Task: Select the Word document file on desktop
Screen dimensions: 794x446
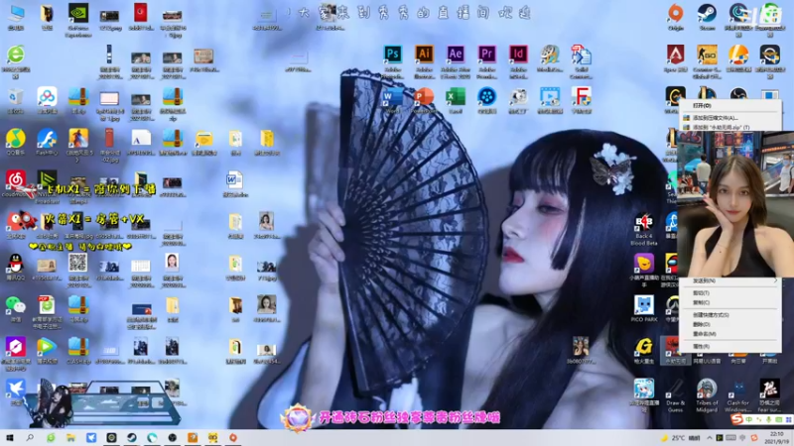Action: coord(235,180)
